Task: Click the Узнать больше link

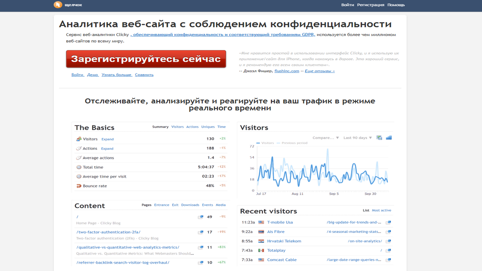Action: 117,75
